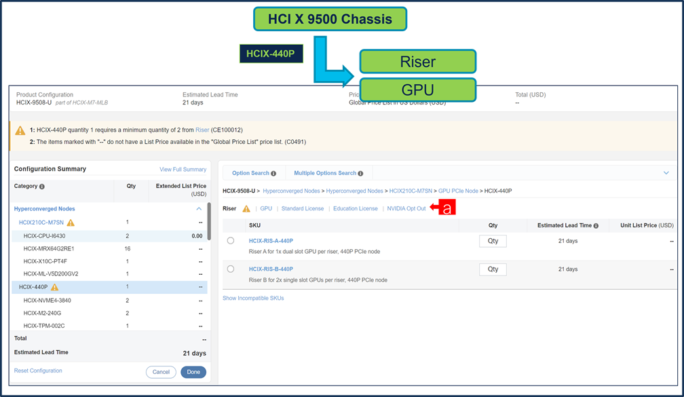684x397 pixels.
Task: Click warning icon beside Riser tab
Action: (246, 208)
